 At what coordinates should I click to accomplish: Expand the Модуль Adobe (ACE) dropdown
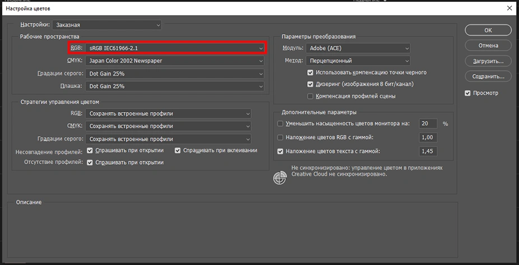pyautogui.click(x=358, y=48)
